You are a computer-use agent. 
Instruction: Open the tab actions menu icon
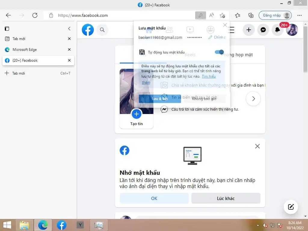(7, 29)
